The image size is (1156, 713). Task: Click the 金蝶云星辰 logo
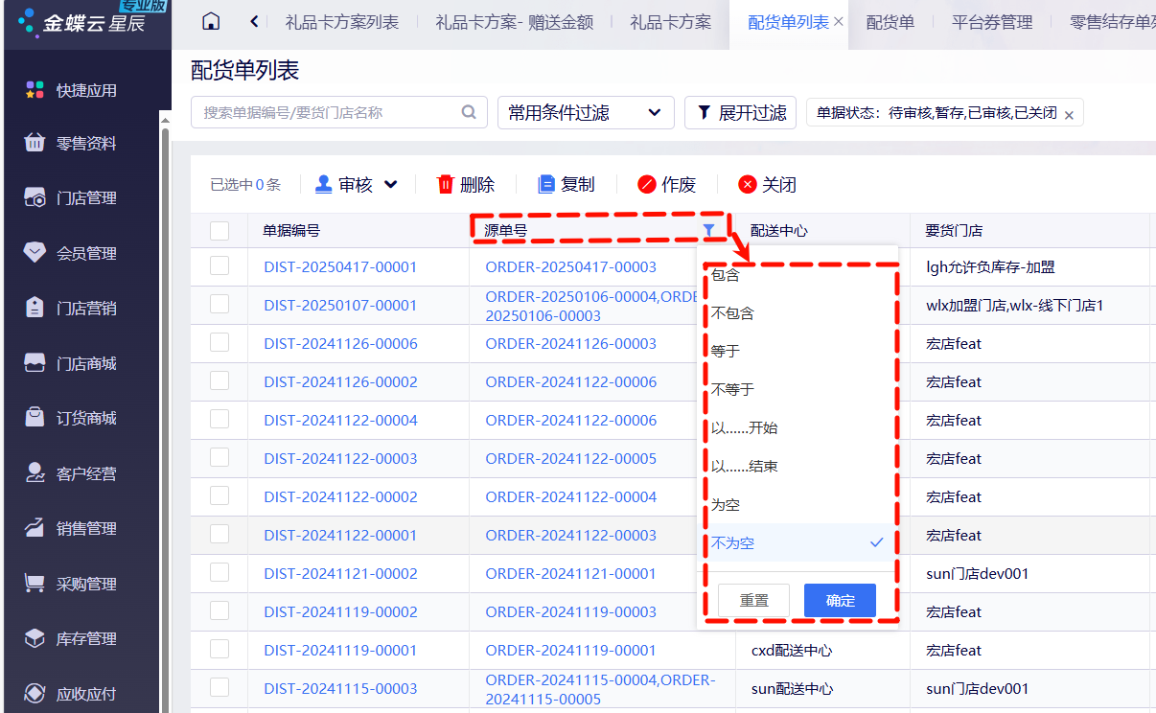(x=81, y=23)
